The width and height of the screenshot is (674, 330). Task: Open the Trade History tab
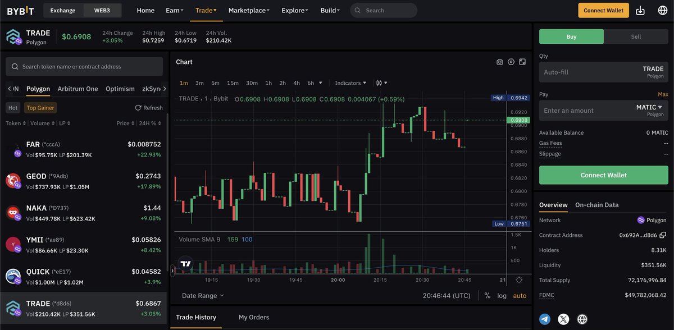coord(196,317)
